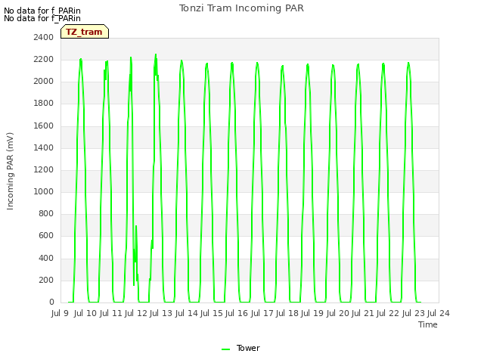This screenshot has height=363, width=484.
Task: Click the Jul 9 x-axis tick label
Action: [60, 313]
